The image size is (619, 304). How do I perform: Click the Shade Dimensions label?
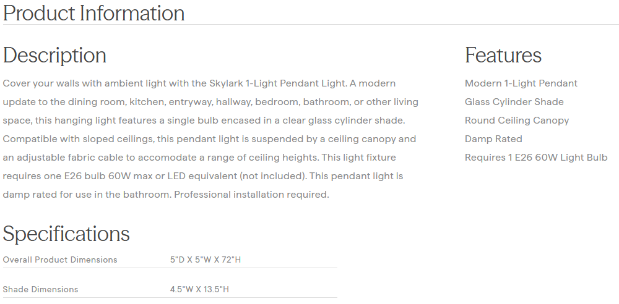click(41, 290)
